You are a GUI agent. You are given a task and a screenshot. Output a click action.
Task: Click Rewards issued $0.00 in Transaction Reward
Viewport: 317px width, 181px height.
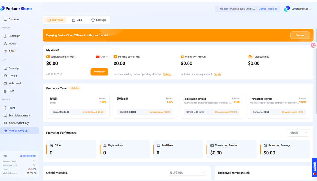tap(293, 112)
